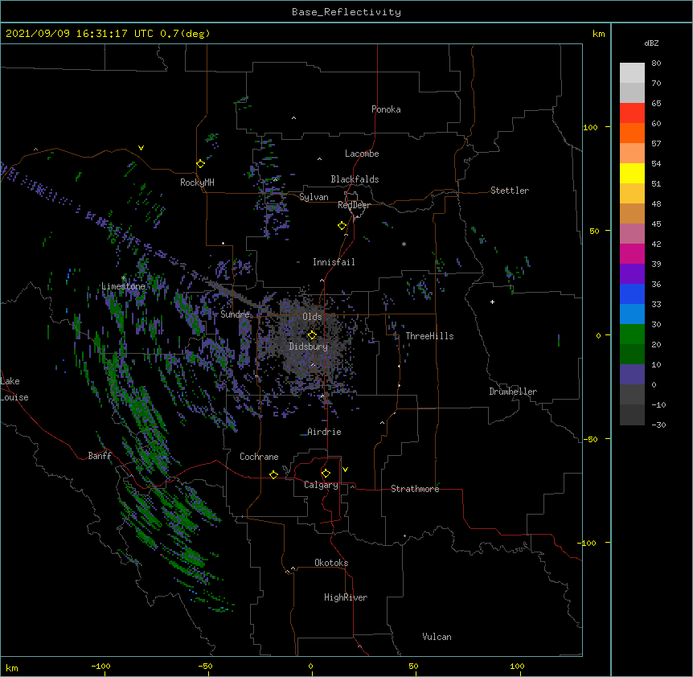Click the Okotoks town label

coord(331,563)
